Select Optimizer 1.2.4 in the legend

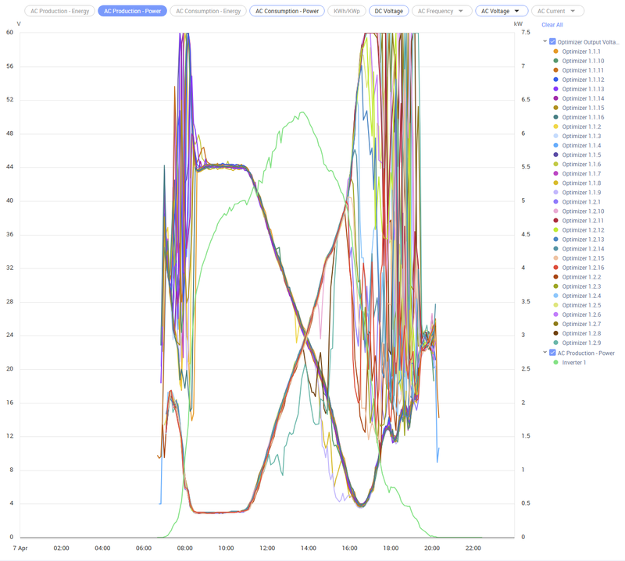pyautogui.click(x=581, y=296)
